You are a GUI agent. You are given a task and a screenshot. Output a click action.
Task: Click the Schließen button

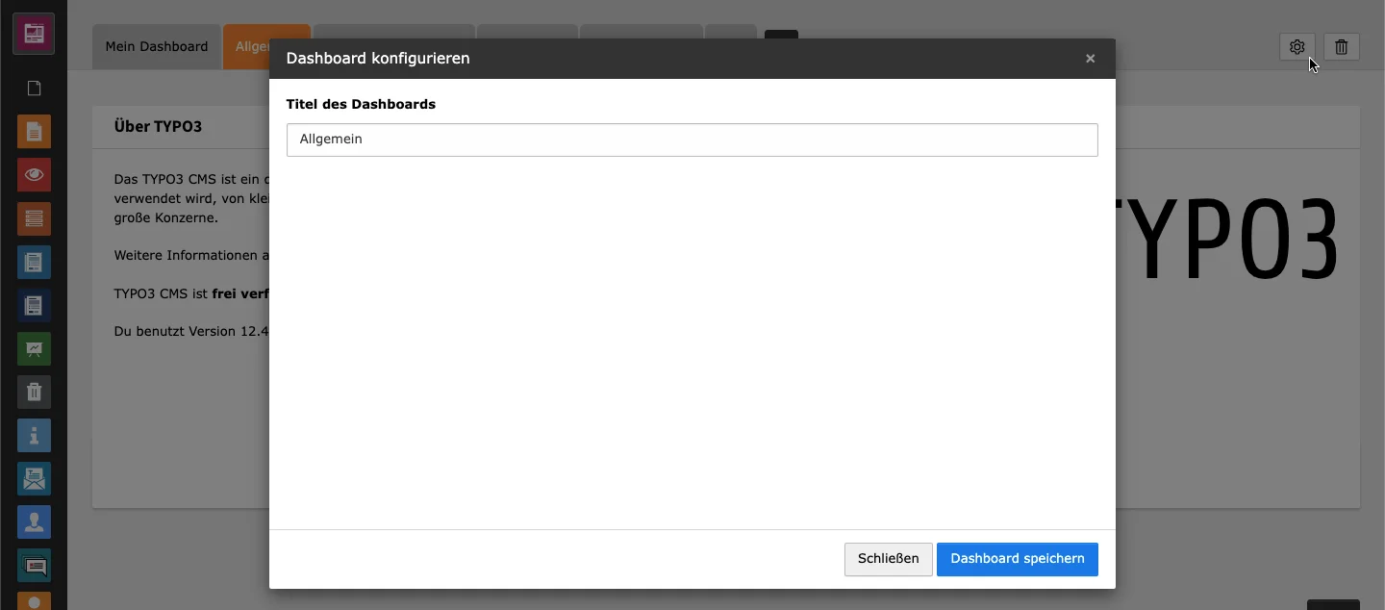[x=888, y=559]
